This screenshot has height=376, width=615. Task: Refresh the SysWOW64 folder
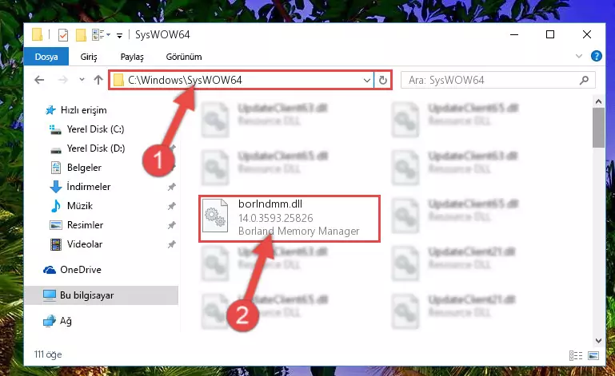pyautogui.click(x=383, y=81)
